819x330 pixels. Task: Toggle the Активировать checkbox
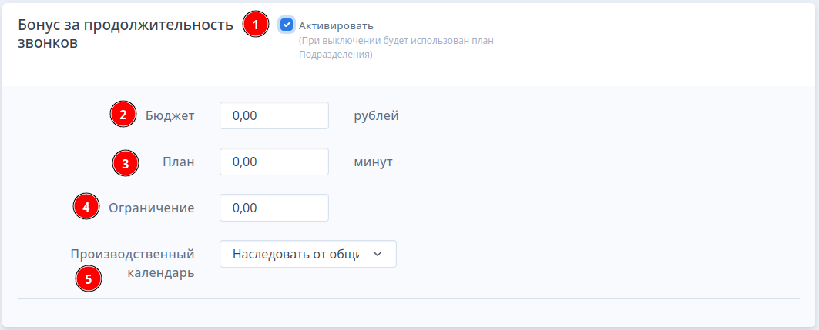point(287,25)
